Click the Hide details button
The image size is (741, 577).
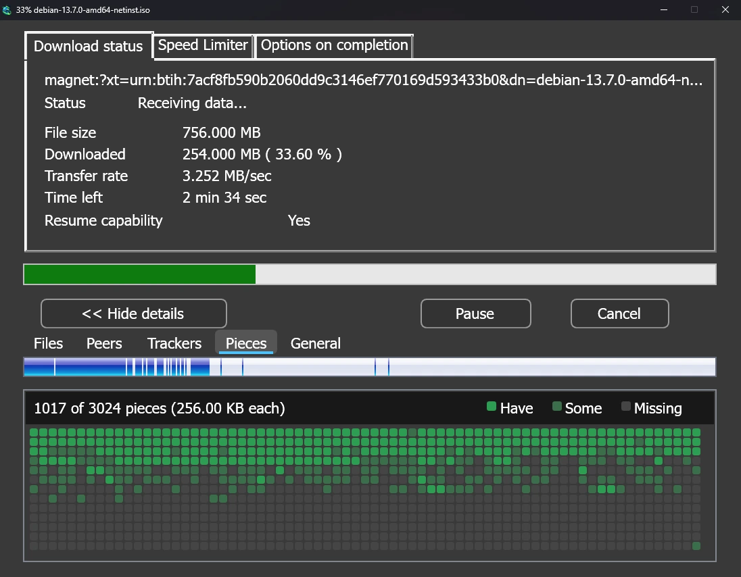click(134, 313)
